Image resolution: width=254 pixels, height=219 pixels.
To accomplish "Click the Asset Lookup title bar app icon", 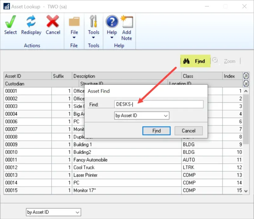I will point(6,6).
